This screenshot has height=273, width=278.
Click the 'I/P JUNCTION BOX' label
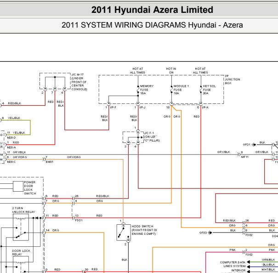232,80
